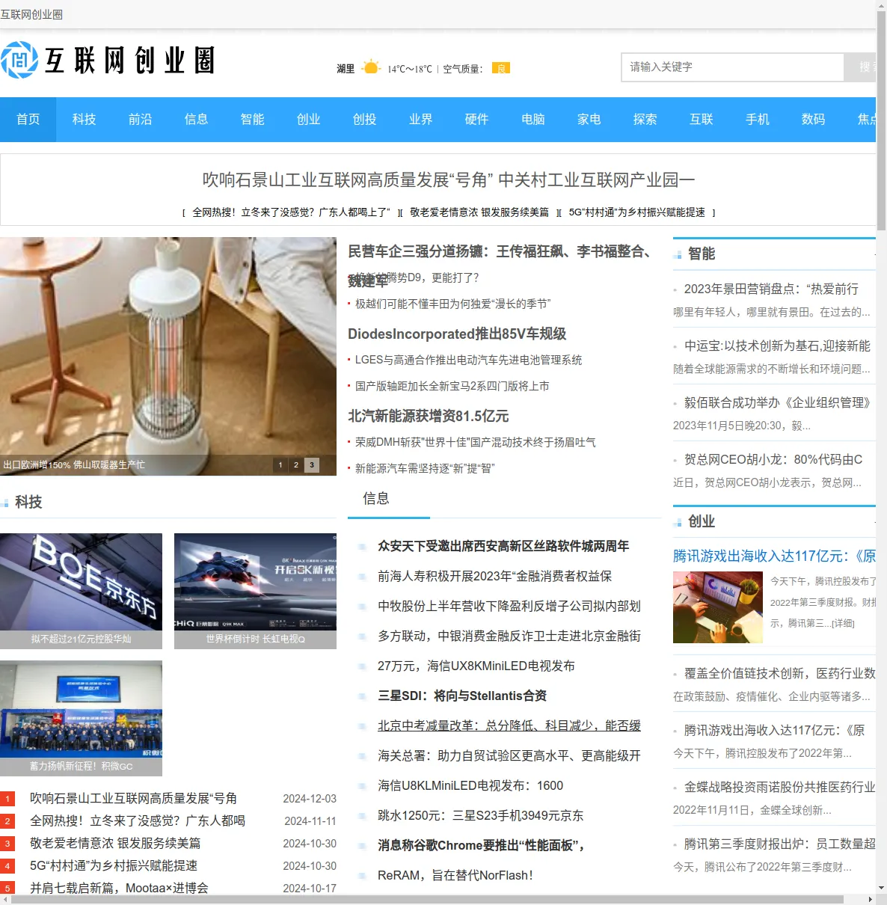Screen dimensions: 887x905
Task: Click the sunny weather icon
Action: [x=371, y=68]
